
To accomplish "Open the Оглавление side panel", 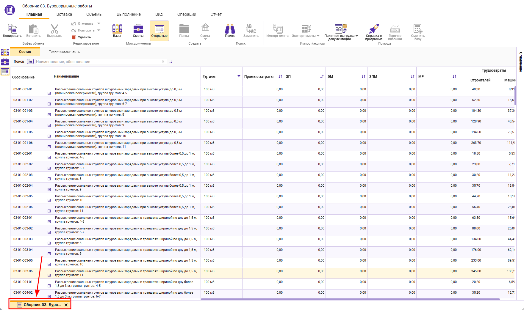I will pos(520,62).
